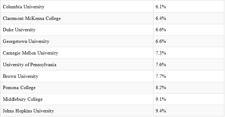Select the 7.3% percentage value

click(161, 53)
